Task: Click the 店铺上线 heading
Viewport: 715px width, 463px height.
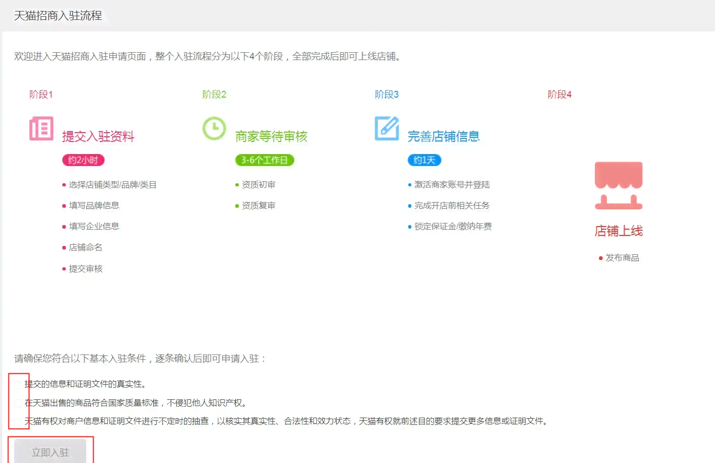Action: pyautogui.click(x=619, y=231)
